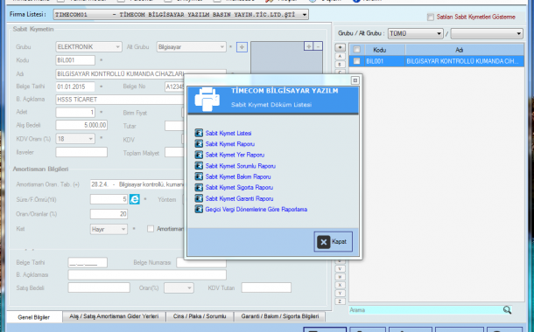Click the search magnifier icon next to Arama
Screen dimensions: 534x332
click(x=507, y=310)
